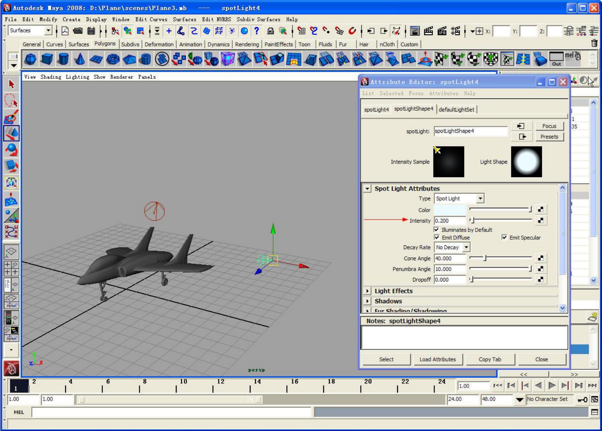Open the Edit NURBS menu

tap(216, 19)
